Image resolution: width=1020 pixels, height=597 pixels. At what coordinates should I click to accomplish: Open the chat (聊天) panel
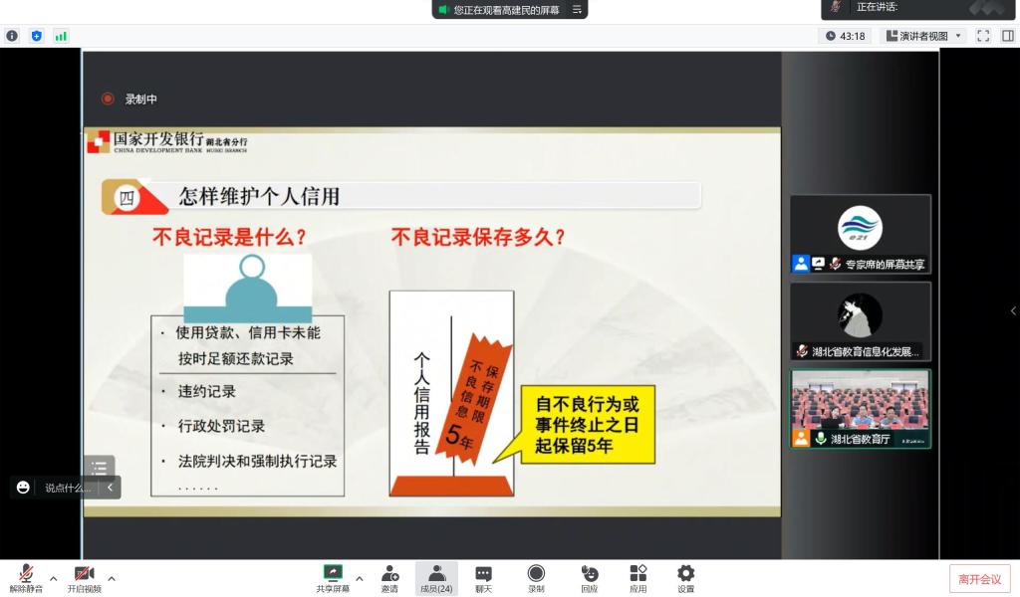click(483, 577)
